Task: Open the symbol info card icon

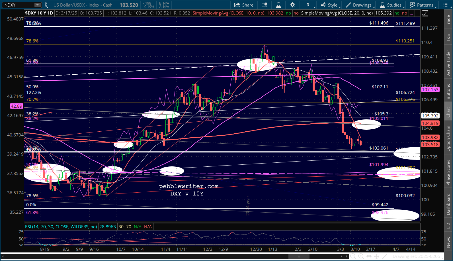Action: click(x=265, y=5)
